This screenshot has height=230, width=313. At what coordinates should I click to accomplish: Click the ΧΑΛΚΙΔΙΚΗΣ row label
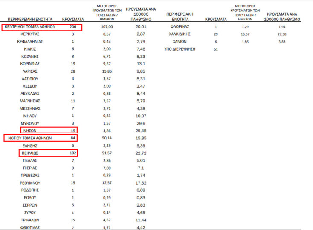point(180,34)
